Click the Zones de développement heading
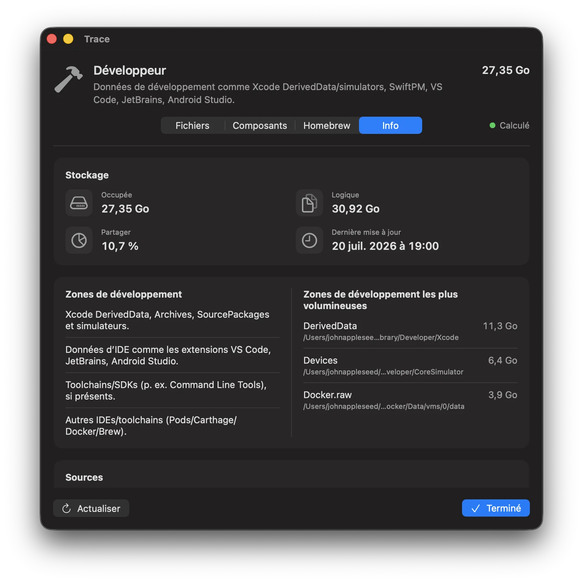The height and width of the screenshot is (583, 583). point(123,294)
